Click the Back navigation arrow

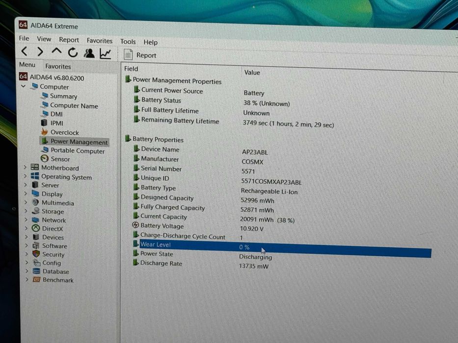pos(25,51)
